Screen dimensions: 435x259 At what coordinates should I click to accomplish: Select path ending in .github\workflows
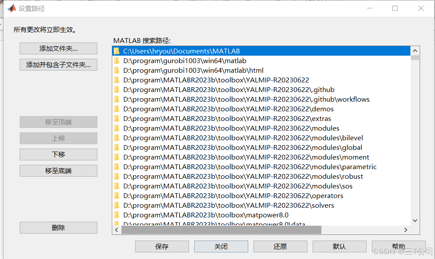point(261,99)
